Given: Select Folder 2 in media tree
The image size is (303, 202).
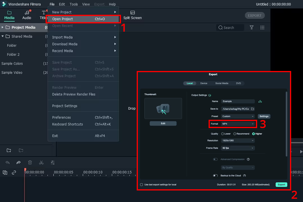Looking at the screenshot, I should [13, 54].
